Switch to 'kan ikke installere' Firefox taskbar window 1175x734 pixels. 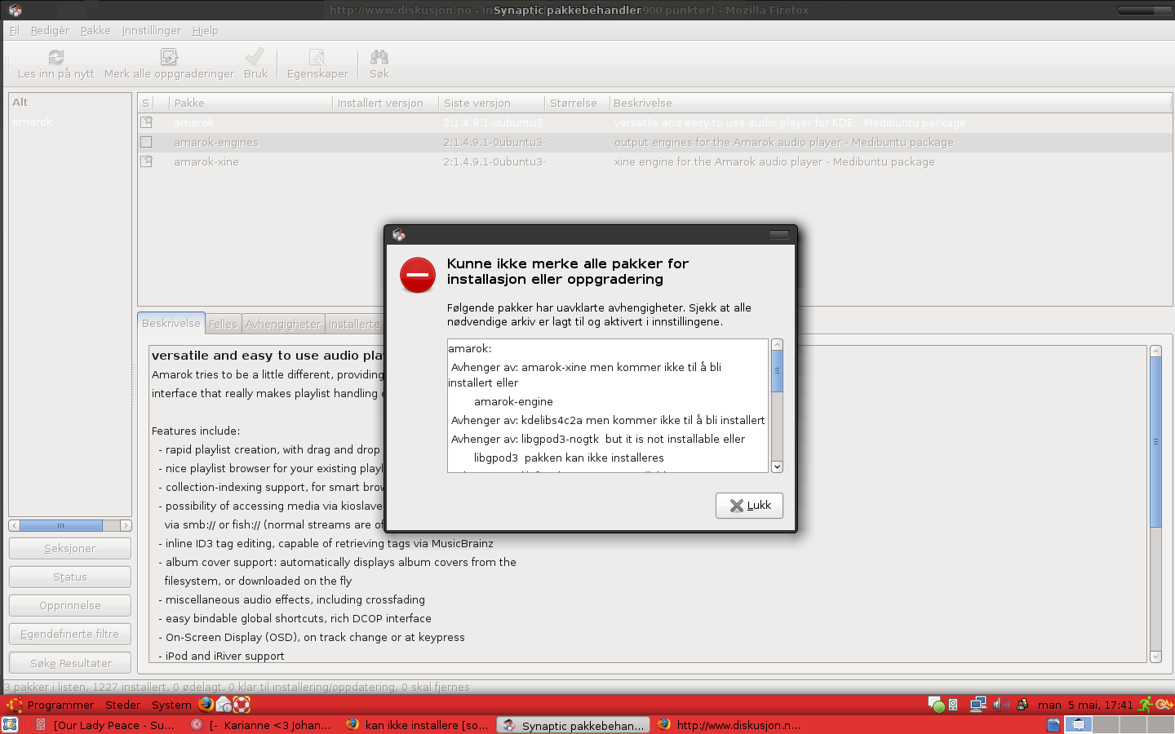417,725
